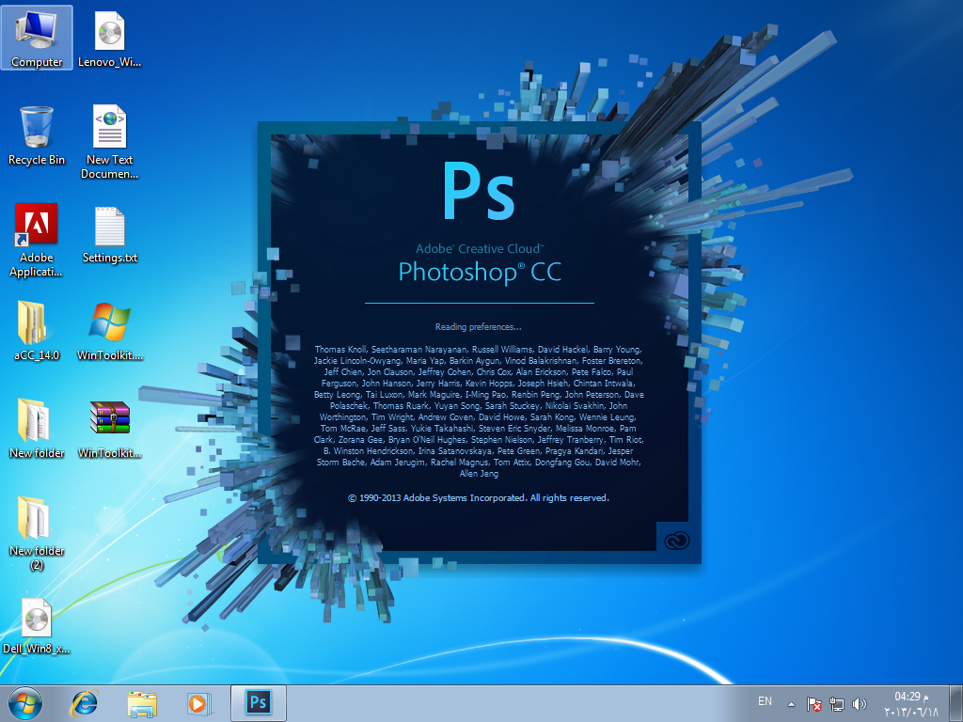This screenshot has height=722, width=963.
Task: Click the "Adobe Creative Cloud" text on the splash
Action: click(480, 248)
